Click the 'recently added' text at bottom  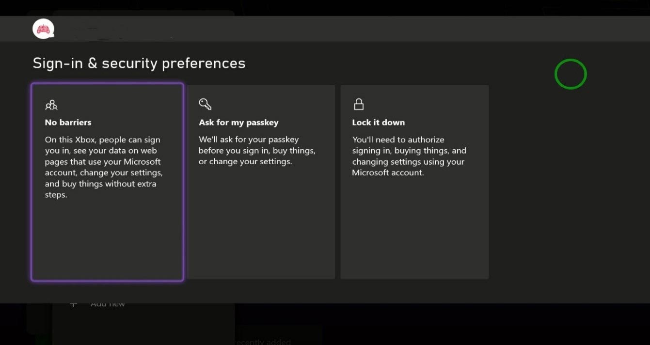pyautogui.click(x=263, y=342)
